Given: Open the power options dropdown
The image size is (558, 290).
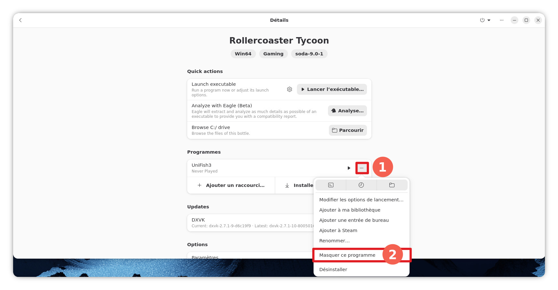Looking at the screenshot, I should (x=485, y=20).
